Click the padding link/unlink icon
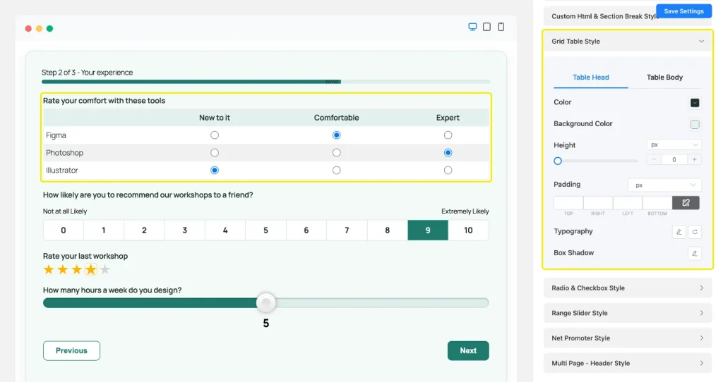Viewport: 723px width, 382px height. (x=686, y=202)
